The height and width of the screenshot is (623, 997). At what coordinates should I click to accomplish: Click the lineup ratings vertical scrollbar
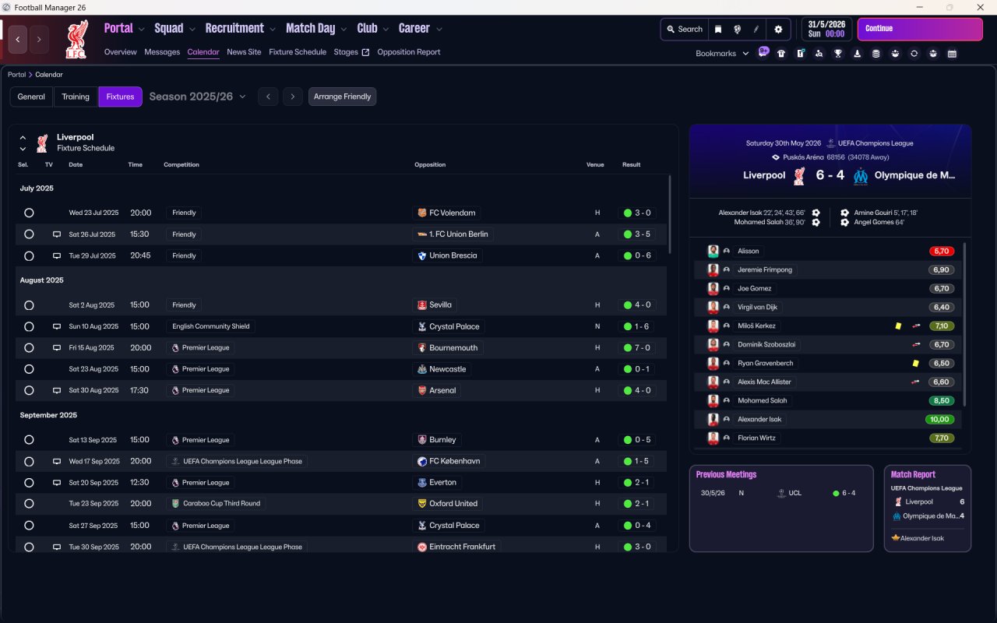tap(964, 323)
